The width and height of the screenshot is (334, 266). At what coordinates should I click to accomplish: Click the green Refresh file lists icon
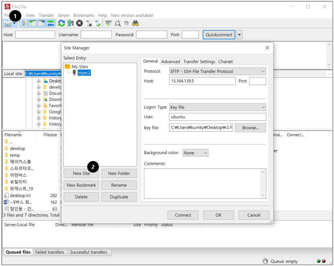click(x=61, y=23)
